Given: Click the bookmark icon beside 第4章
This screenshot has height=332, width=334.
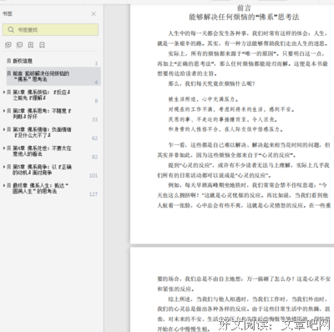Looking at the screenshot, I should pyautogui.click(x=9, y=148).
